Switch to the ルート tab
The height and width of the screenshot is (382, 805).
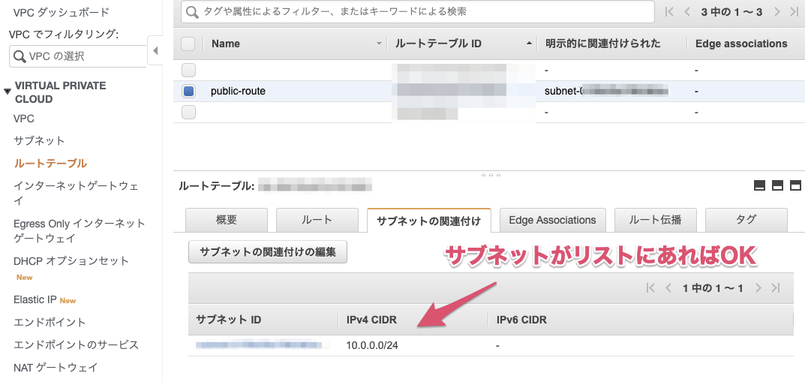(317, 220)
